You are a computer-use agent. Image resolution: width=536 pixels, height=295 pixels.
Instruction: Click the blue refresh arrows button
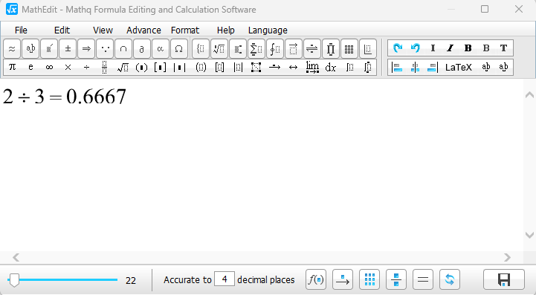click(450, 279)
